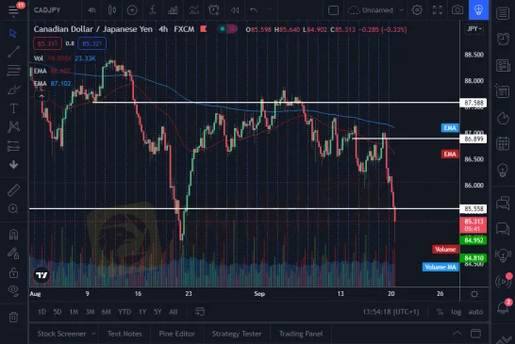Screen dimensions: 515x344
Task: Take a chart snapshot with camera icon
Action: [457, 10]
